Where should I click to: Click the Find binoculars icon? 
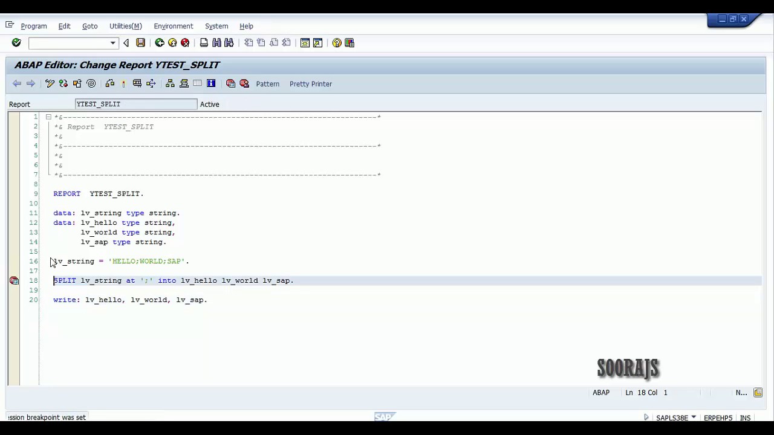(216, 43)
